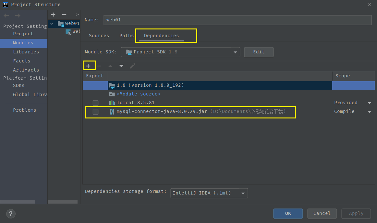Open SDKs in sidebar
This screenshot has height=223, width=377.
[x=19, y=85]
